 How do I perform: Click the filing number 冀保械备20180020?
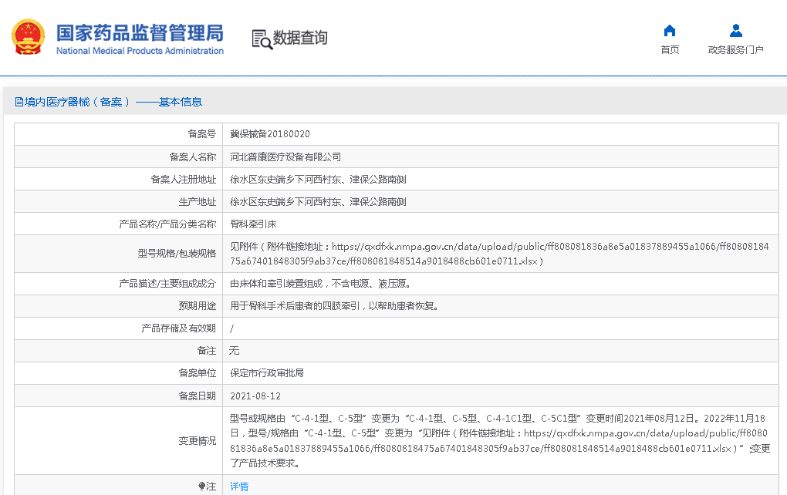[x=270, y=134]
